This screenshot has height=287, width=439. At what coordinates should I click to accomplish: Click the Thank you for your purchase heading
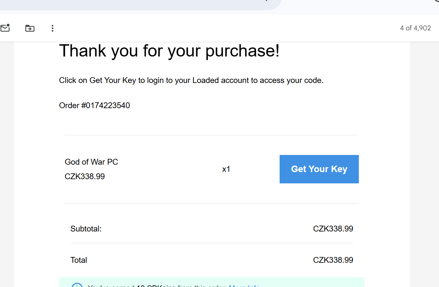pos(169,51)
